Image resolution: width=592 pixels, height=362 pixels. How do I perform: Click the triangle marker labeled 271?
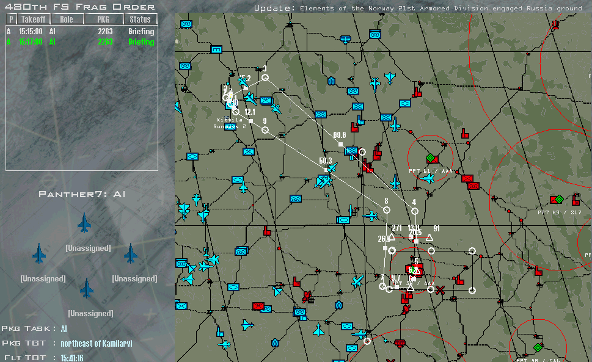pos(392,237)
